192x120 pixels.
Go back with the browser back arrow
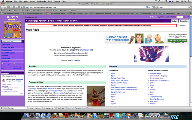tap(3, 7)
